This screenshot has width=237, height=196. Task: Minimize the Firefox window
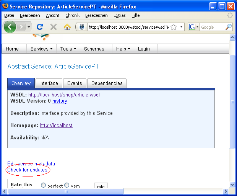tap(213, 7)
